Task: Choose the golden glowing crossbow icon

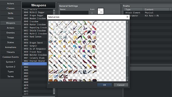Action: [51, 76]
